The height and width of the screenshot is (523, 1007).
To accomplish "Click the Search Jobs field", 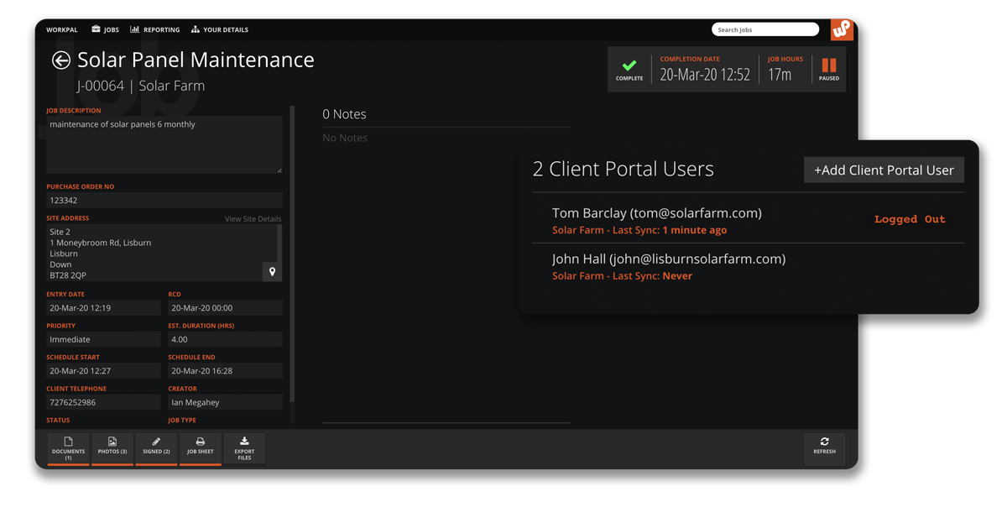I will tap(765, 29).
